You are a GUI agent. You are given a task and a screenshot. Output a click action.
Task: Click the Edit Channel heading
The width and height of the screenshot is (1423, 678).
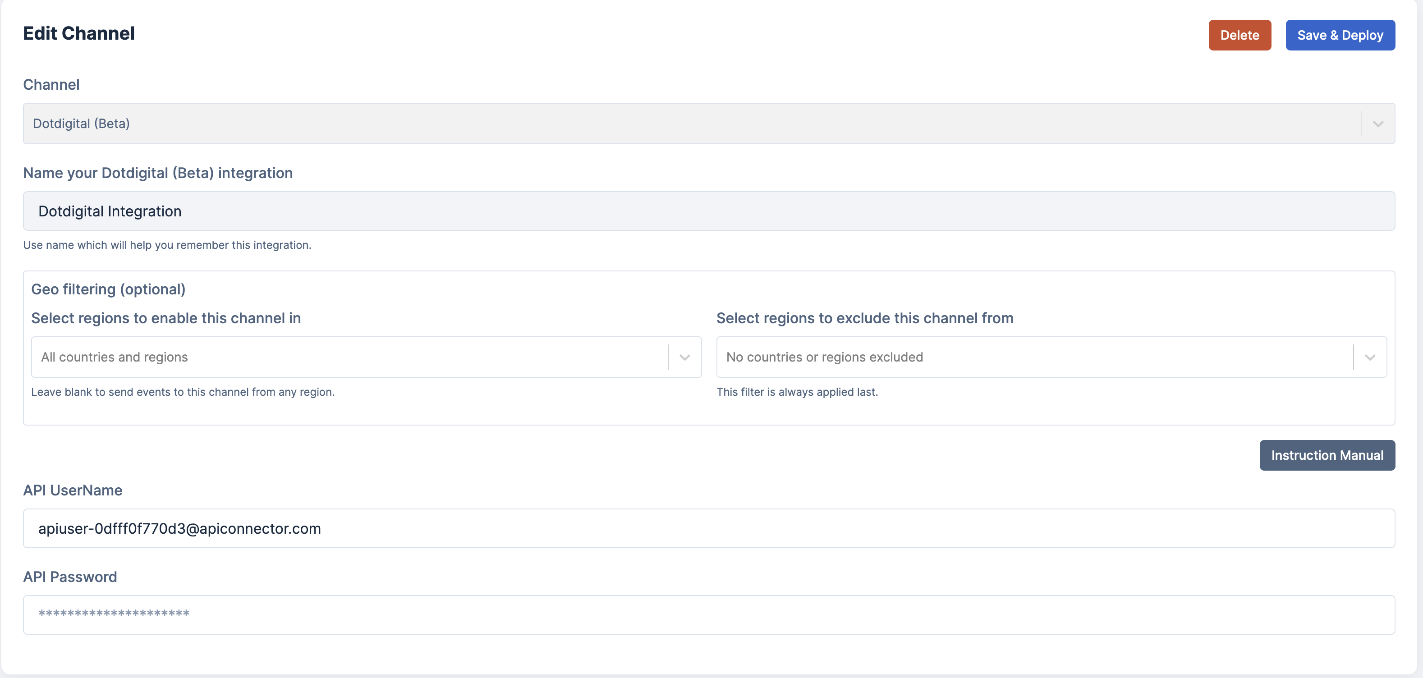[79, 33]
